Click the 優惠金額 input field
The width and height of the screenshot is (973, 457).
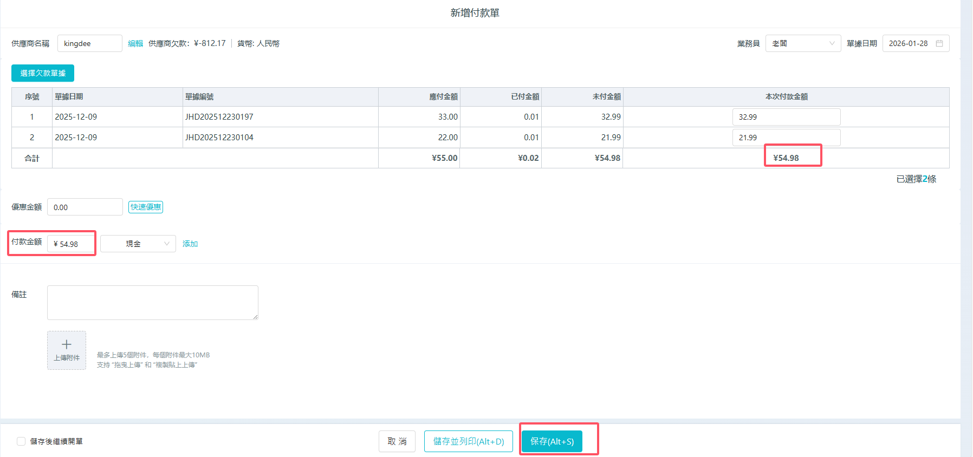(x=85, y=207)
